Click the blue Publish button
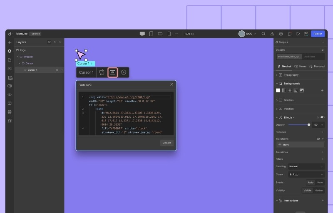 318,34
